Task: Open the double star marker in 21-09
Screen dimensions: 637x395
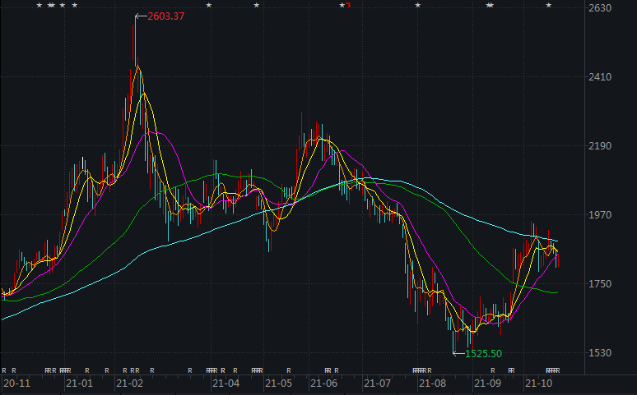Action: [490, 5]
